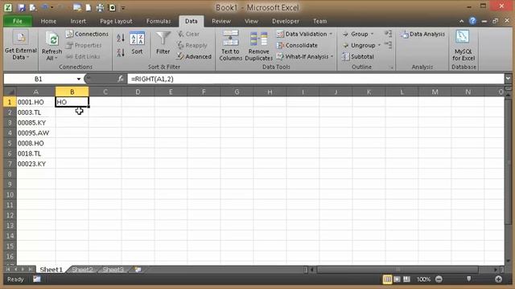Select cell containing 0003.TL
Viewport: 515px width, 289px height.
(x=36, y=112)
